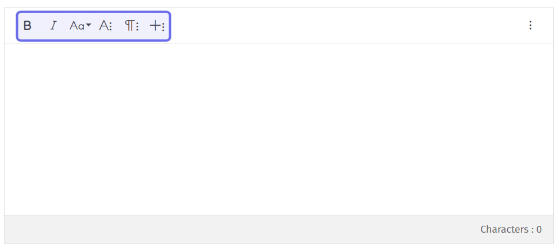Screen dimensions: 559x251
Task: Click the slanted I italic icon
Action: click(53, 26)
